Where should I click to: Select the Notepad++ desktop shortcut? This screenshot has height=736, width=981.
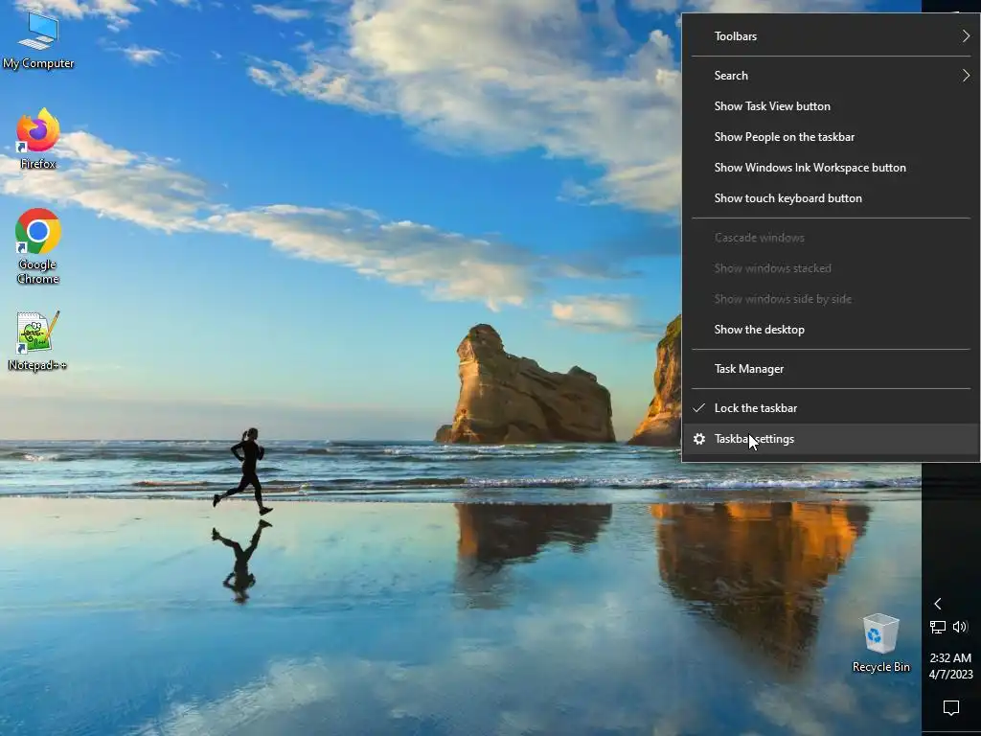pyautogui.click(x=37, y=340)
